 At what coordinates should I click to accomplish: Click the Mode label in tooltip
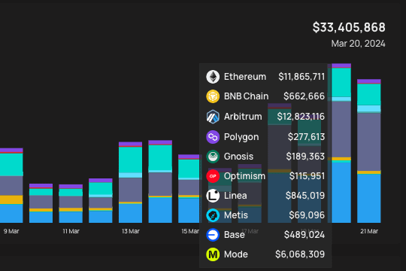(x=236, y=254)
